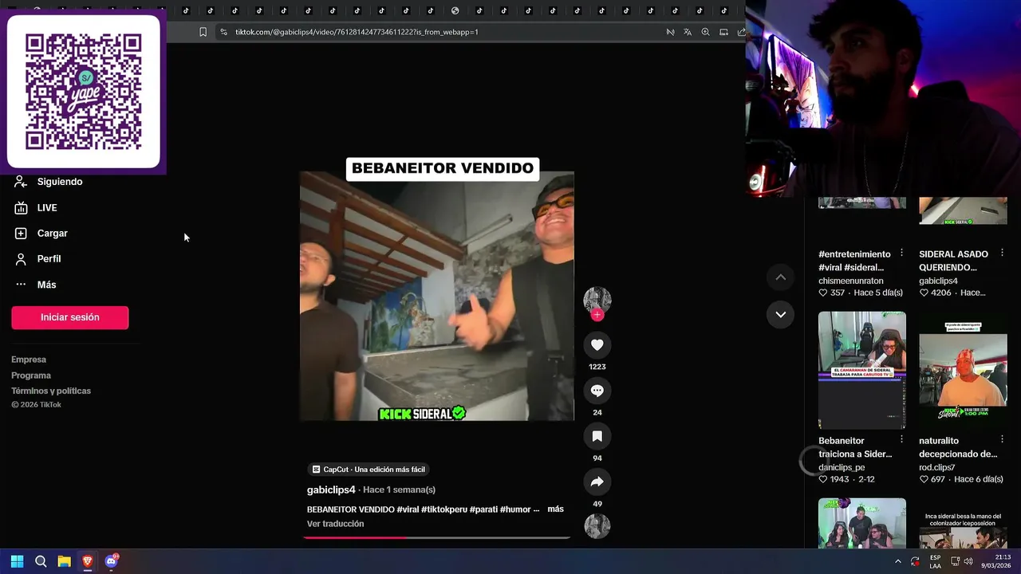1021x574 pixels.
Task: Open the naturalito decepcionado video thumbnail
Action: tap(963, 370)
